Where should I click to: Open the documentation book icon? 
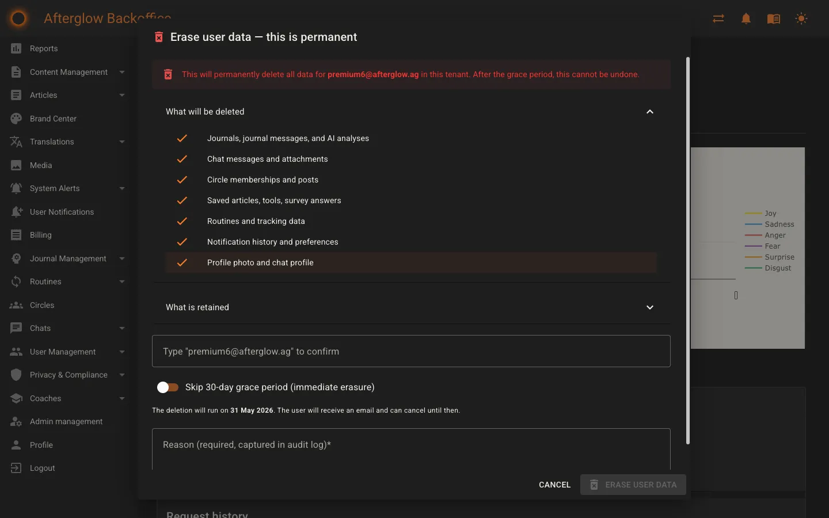tap(774, 19)
